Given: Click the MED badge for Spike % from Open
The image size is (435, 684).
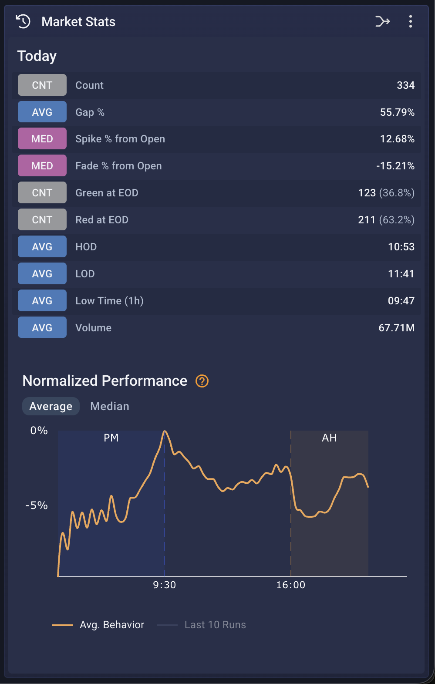Looking at the screenshot, I should (x=42, y=139).
